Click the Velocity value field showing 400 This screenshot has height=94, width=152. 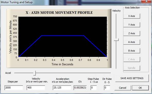pyautogui.click(x=36, y=88)
